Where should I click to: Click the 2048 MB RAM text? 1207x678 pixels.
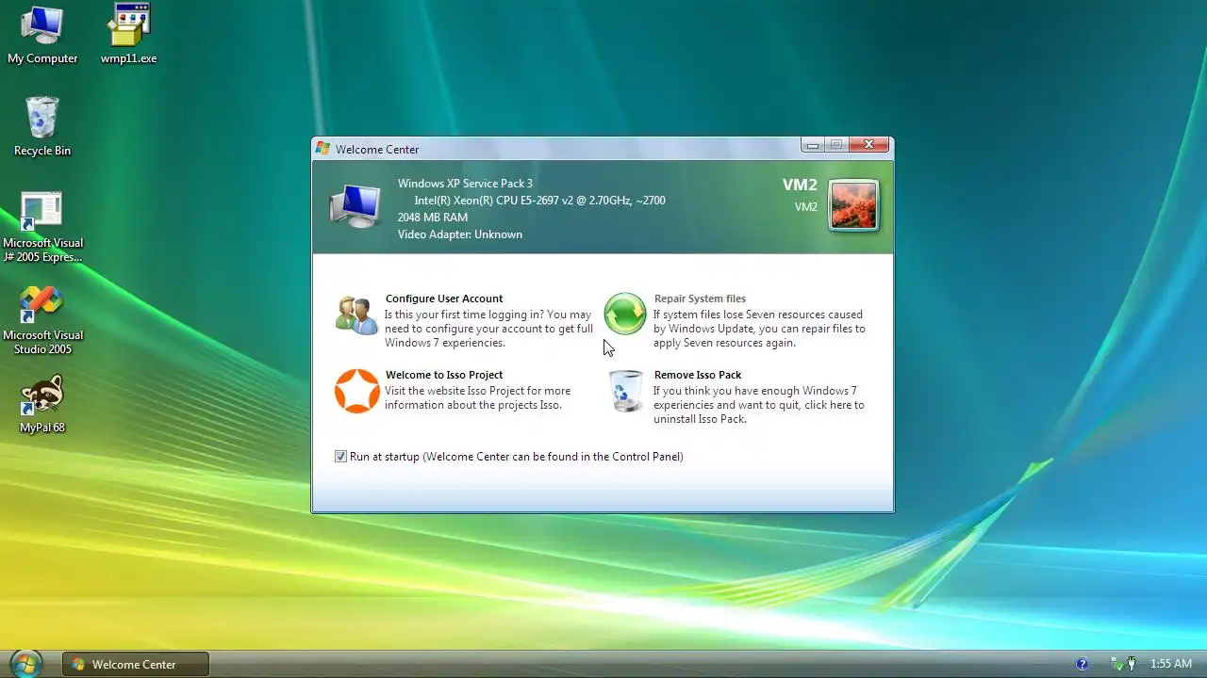pyautogui.click(x=432, y=218)
